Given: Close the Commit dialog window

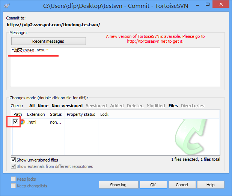Looking at the screenshot, I should point(221,4).
